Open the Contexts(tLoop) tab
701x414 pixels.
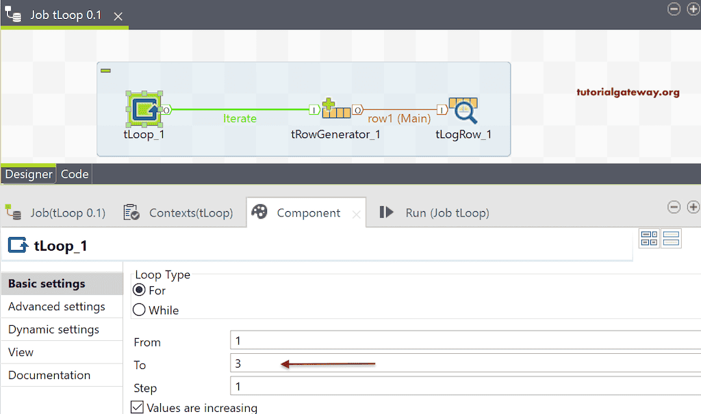(x=178, y=212)
